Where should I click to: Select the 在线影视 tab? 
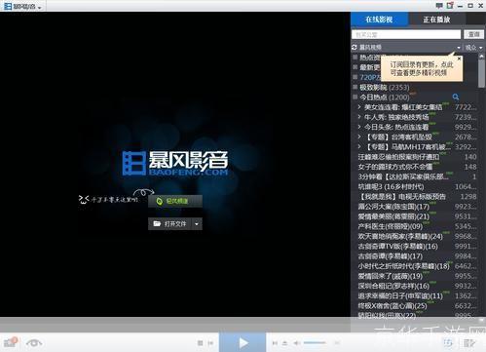(x=379, y=20)
